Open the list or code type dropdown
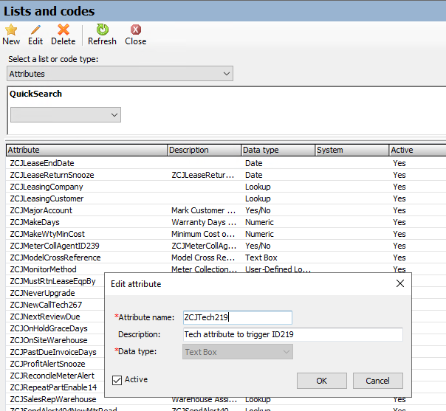446x411 pixels. (x=120, y=74)
